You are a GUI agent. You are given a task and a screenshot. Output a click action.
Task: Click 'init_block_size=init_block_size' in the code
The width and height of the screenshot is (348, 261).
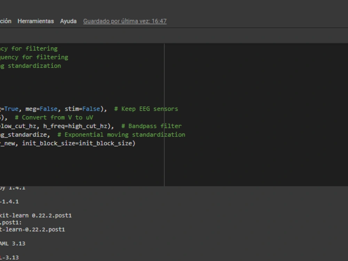point(77,143)
